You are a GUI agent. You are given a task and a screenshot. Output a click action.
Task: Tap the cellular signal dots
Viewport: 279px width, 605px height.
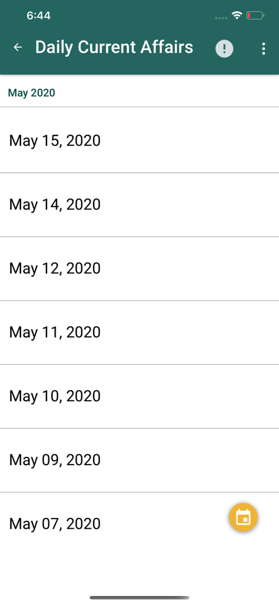221,18
